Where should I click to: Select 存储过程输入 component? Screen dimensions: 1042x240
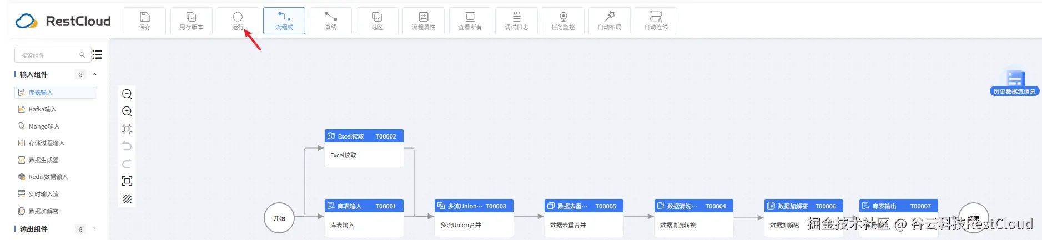56,143
